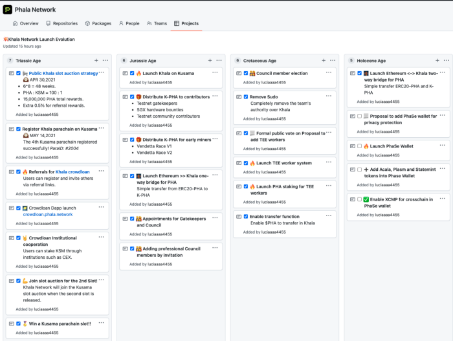The width and height of the screenshot is (453, 341).
Task: Go to the Overview tab
Action: point(25,23)
